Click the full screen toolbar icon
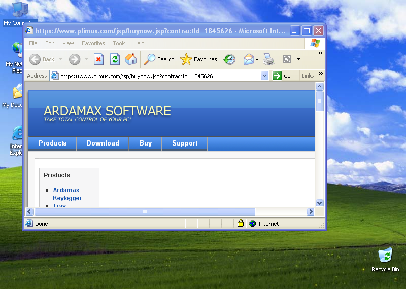 287,59
